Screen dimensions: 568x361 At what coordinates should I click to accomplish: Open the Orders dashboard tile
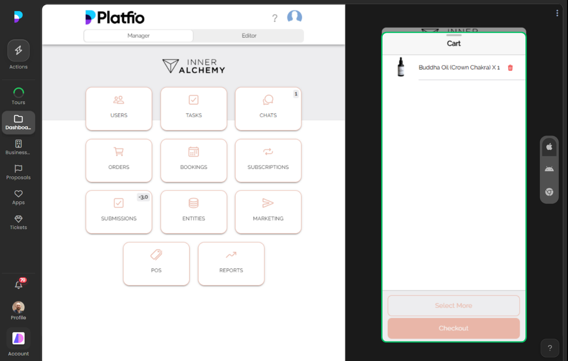(x=118, y=161)
